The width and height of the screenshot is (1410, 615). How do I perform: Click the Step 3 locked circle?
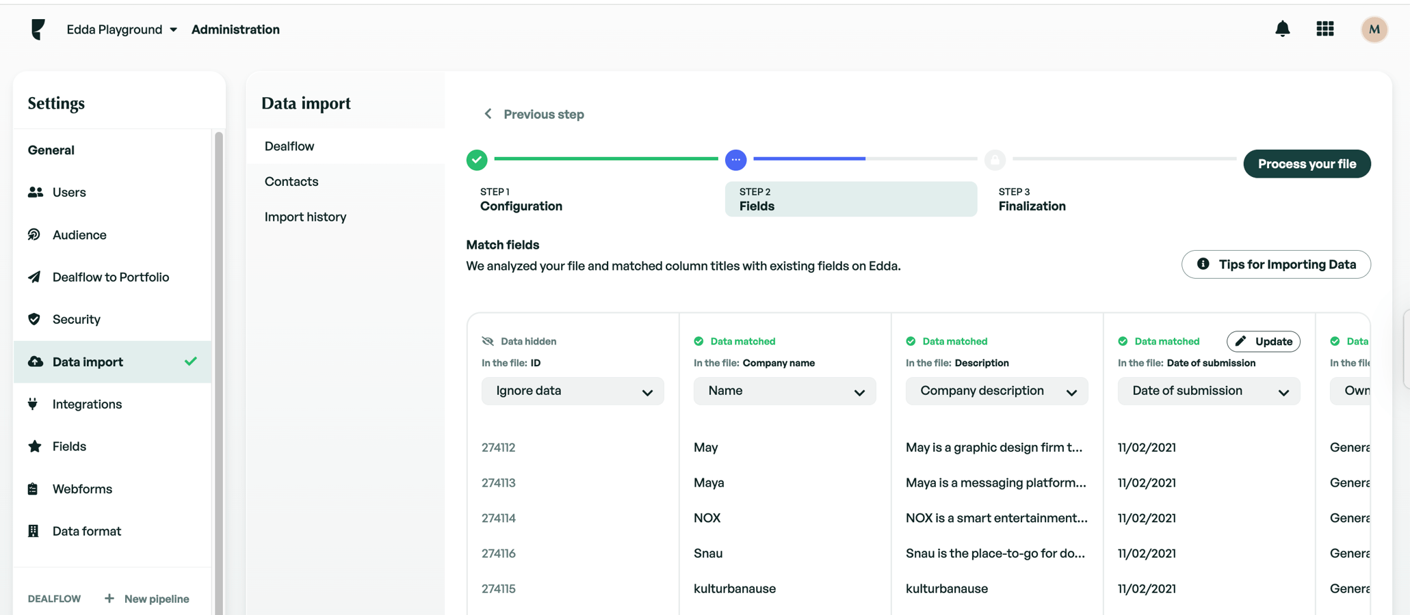995,159
